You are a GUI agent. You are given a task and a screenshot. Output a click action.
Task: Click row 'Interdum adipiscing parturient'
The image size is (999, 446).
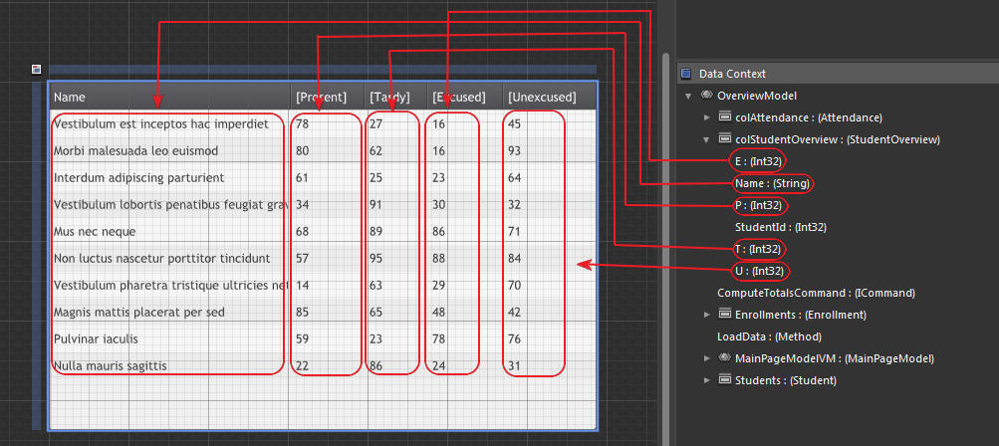click(323, 177)
